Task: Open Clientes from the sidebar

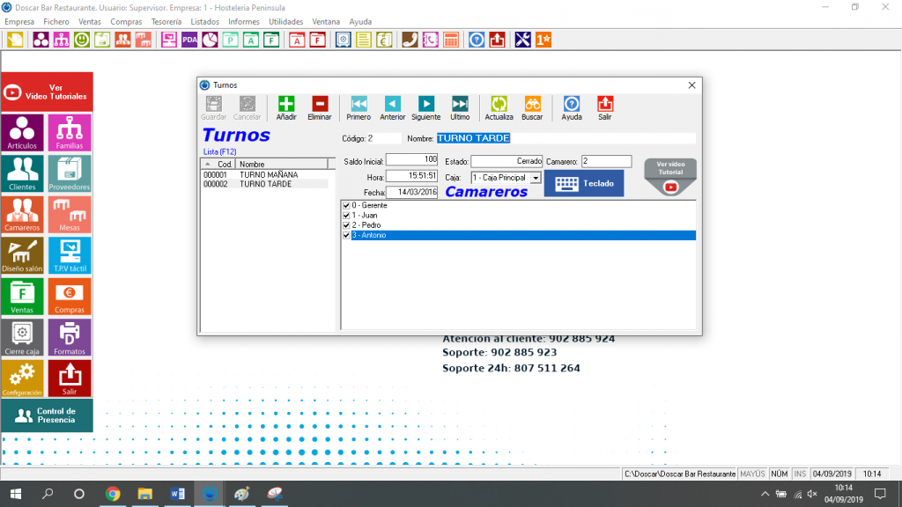Action: tap(22, 173)
